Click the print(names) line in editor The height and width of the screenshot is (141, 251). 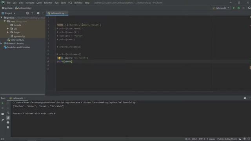pyautogui.click(x=64, y=61)
